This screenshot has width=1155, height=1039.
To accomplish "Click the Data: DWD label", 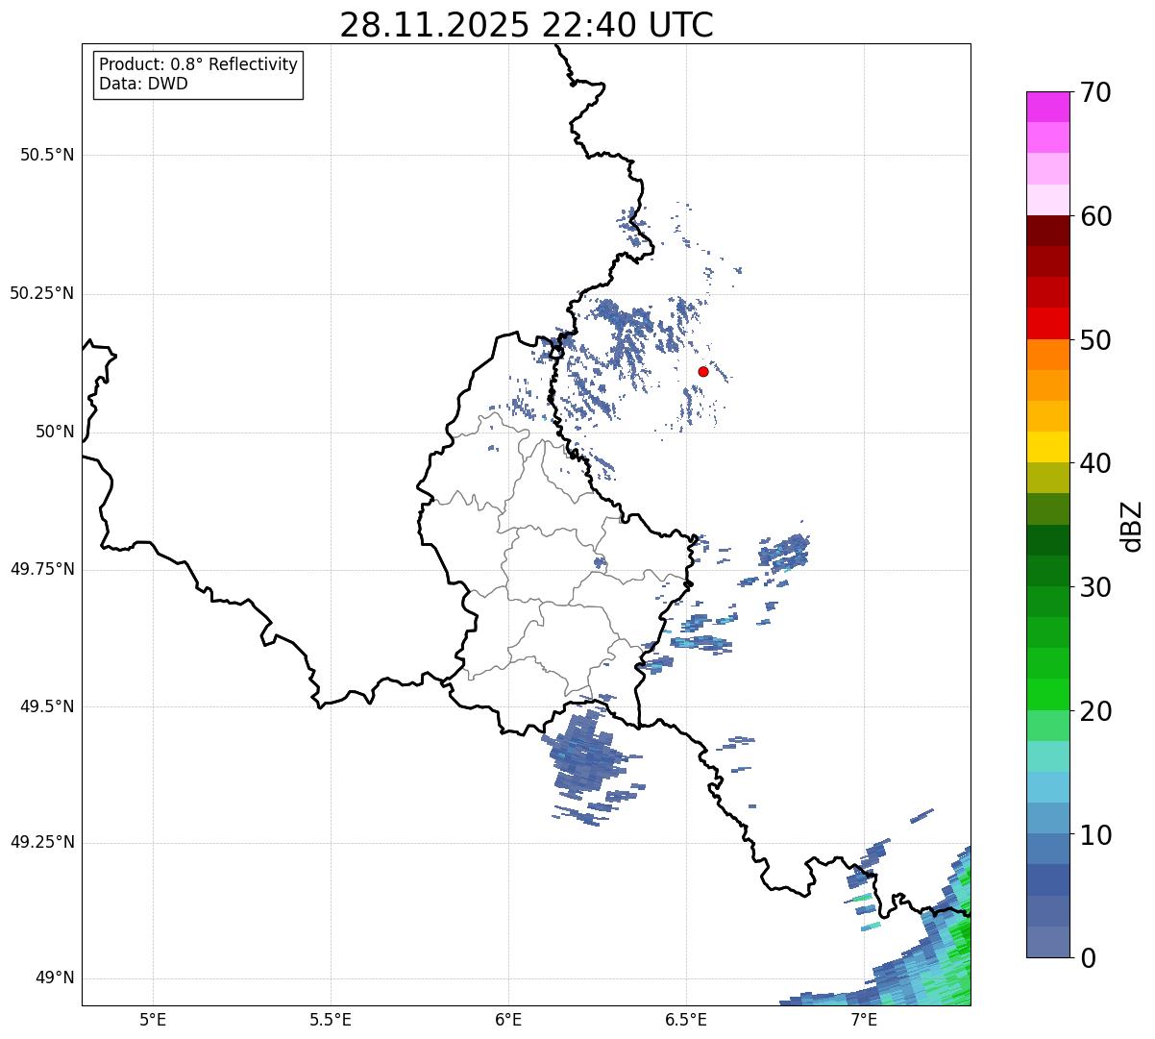I will 143,84.
